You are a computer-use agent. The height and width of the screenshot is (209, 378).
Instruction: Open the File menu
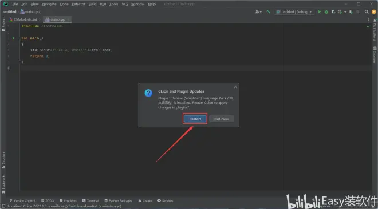pos(15,4)
